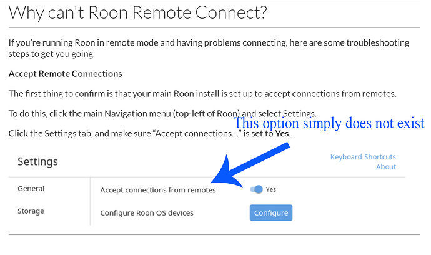Open the About link
This screenshot has height=255, width=431.
(x=386, y=167)
